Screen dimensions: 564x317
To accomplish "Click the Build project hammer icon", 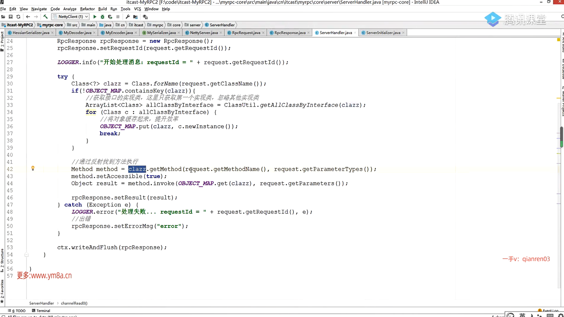I will 45,17.
